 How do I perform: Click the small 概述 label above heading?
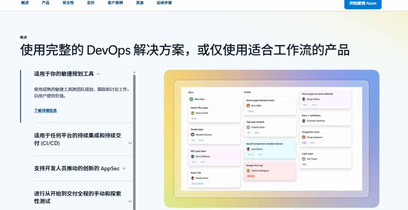(24, 37)
